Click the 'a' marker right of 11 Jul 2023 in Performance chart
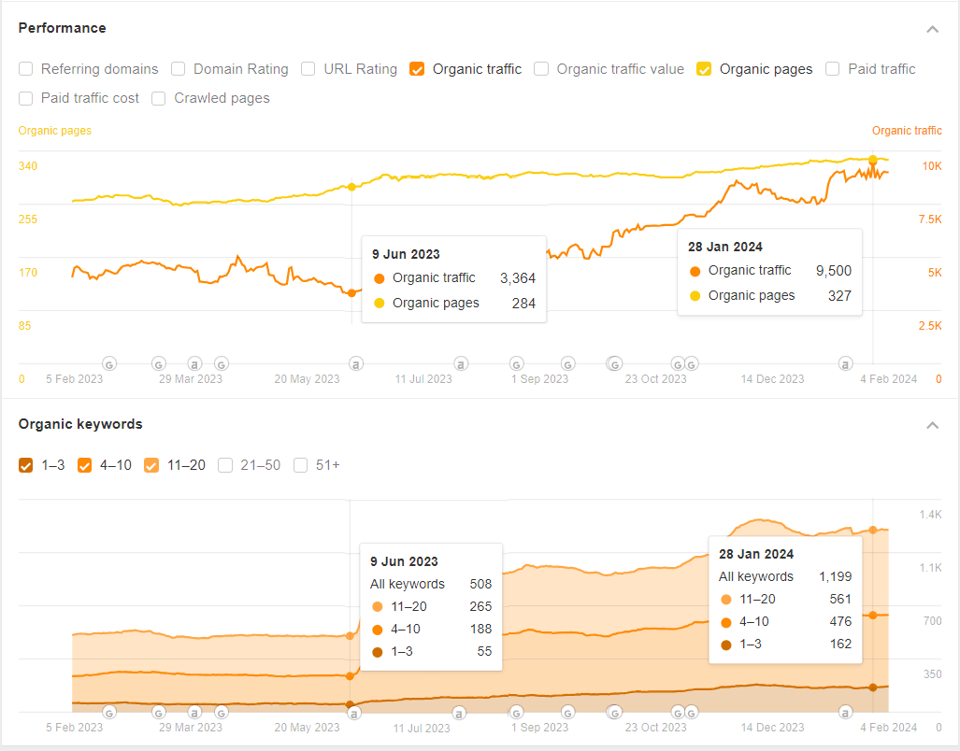Image resolution: width=960 pixels, height=751 pixels. [x=460, y=363]
